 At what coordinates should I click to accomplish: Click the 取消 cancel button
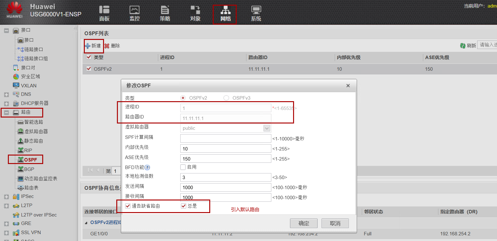pyautogui.click(x=335, y=223)
